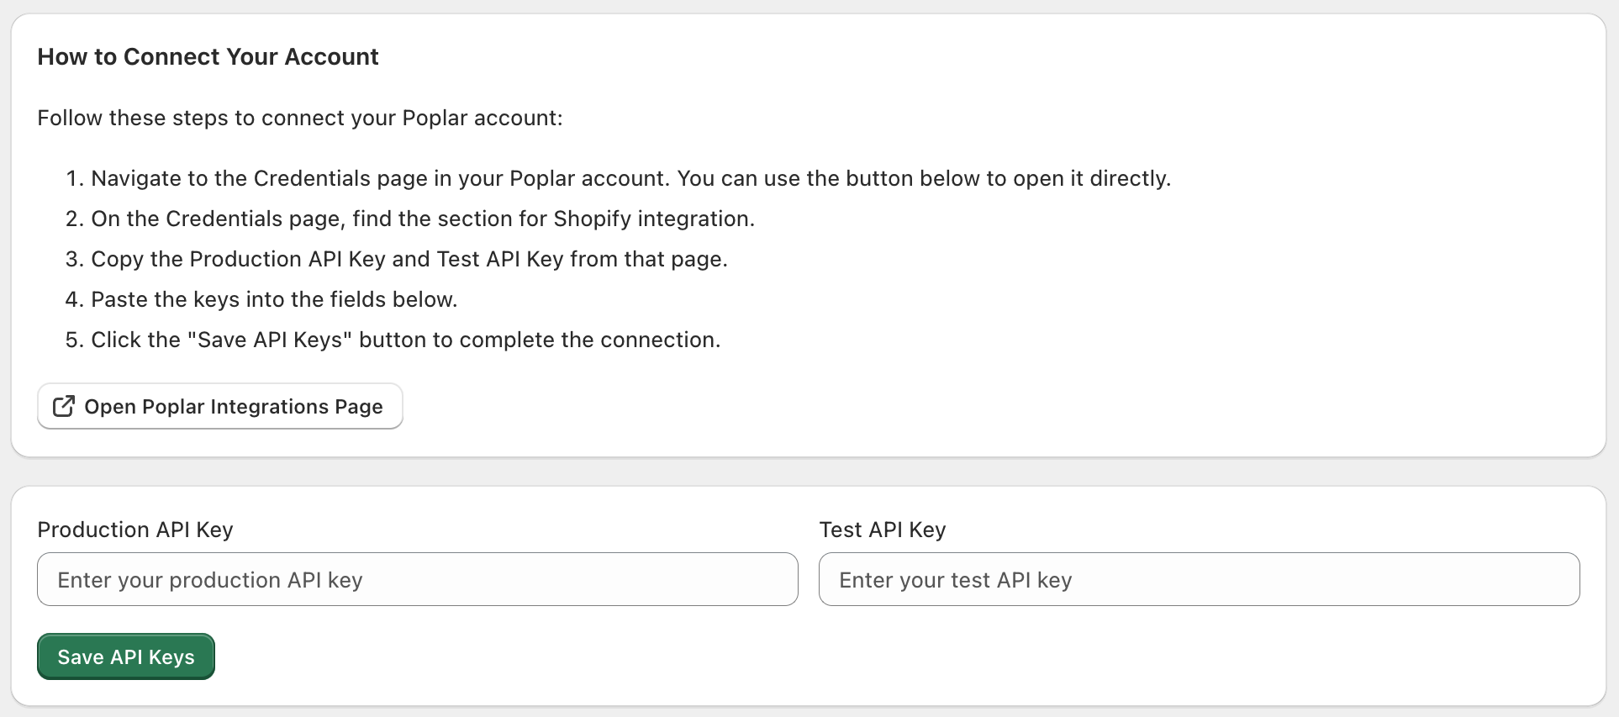Open Poplar Integrations Page
The image size is (1619, 717).
point(220,406)
